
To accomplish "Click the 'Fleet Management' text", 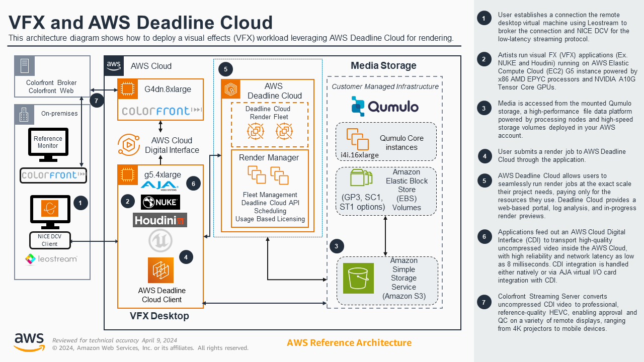I will click(x=270, y=195).
